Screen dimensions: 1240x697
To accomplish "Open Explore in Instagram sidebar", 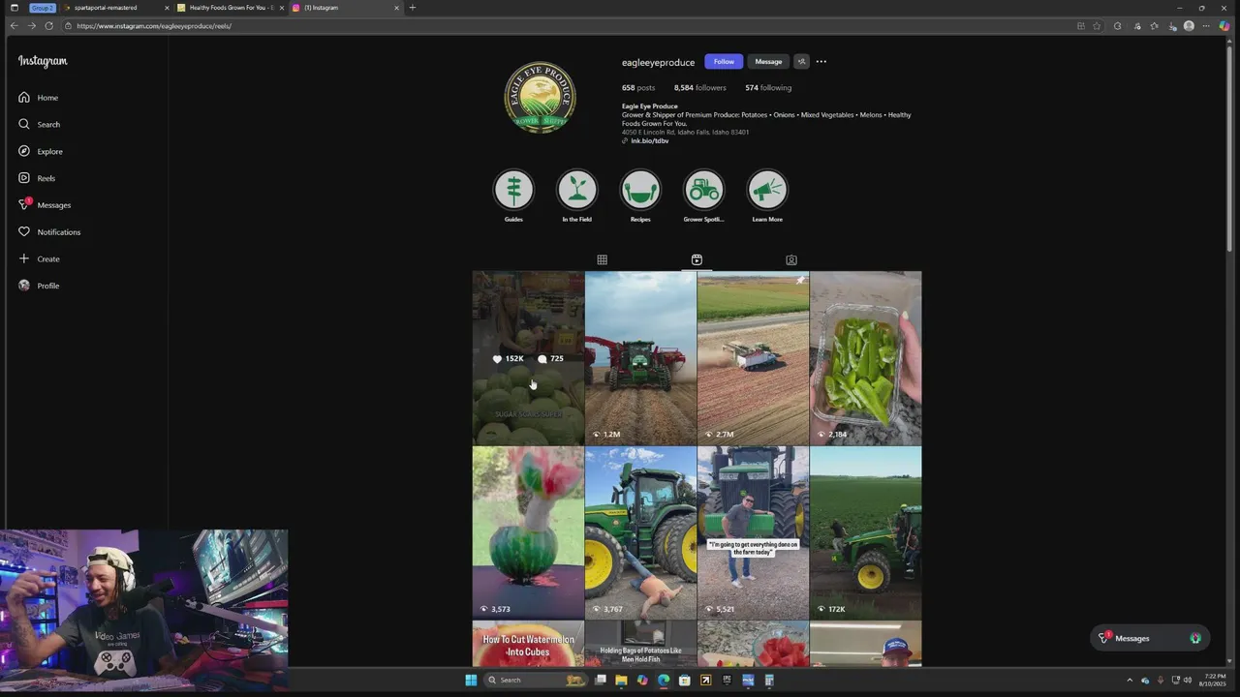I will pyautogui.click(x=39, y=151).
